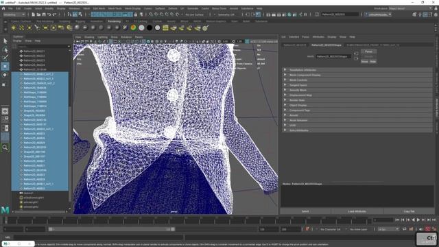Screen dimensions: 439x247
Task: Click the magnifier search icon in toolbox
Action: pos(5,148)
